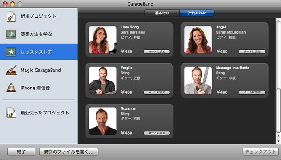Add Sting's Fragile lesson to cart
Viewport: 281px width, 160px height.
(x=157, y=92)
